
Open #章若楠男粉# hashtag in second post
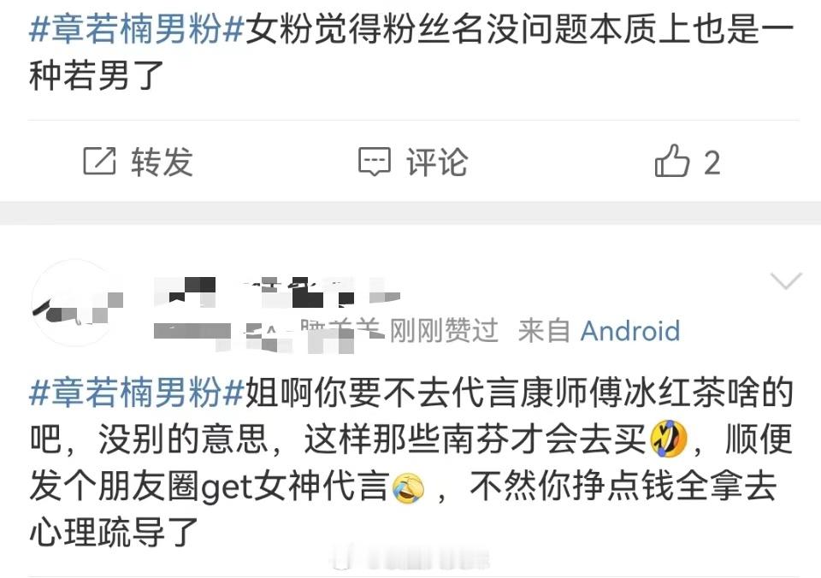[137, 392]
